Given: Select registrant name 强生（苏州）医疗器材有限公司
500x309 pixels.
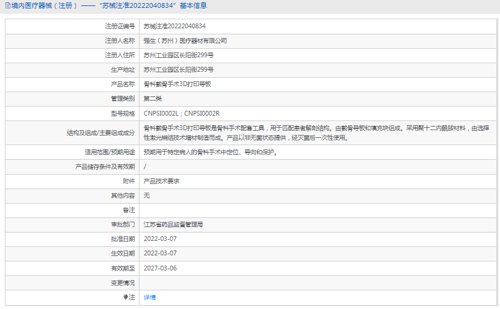Looking at the screenshot, I should tap(185, 41).
